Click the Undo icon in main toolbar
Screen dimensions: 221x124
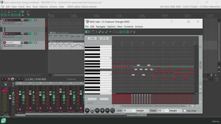pos(16,12)
